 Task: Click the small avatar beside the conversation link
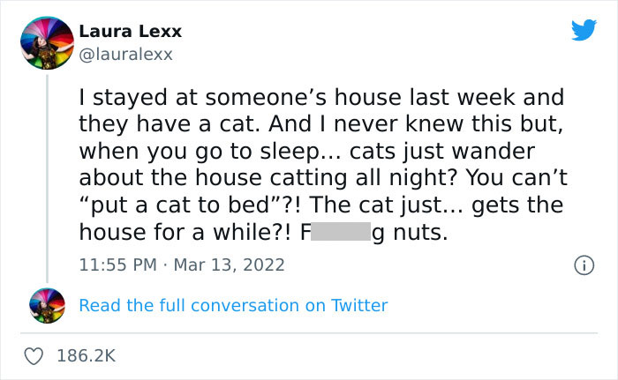pos(47,305)
